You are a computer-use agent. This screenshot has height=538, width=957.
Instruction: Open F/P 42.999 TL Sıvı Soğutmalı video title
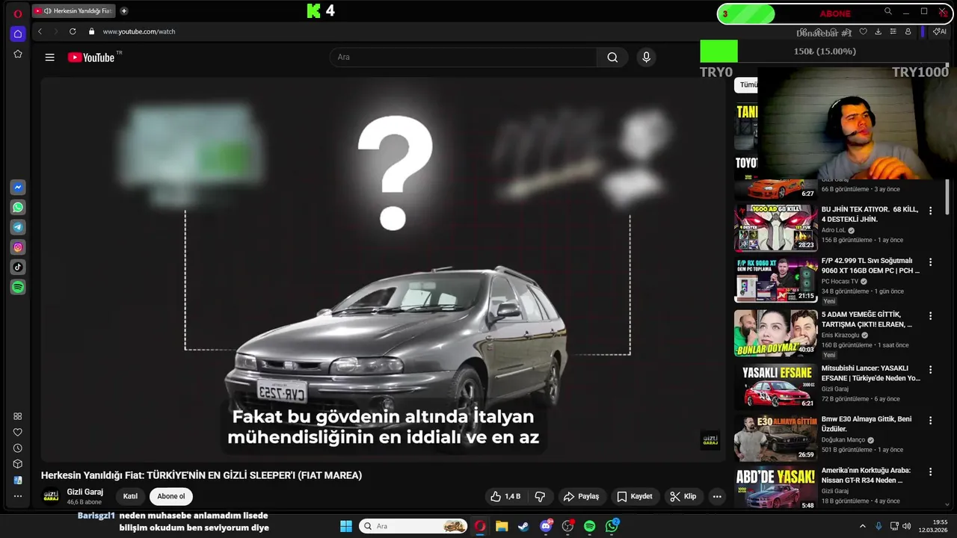[870, 266]
